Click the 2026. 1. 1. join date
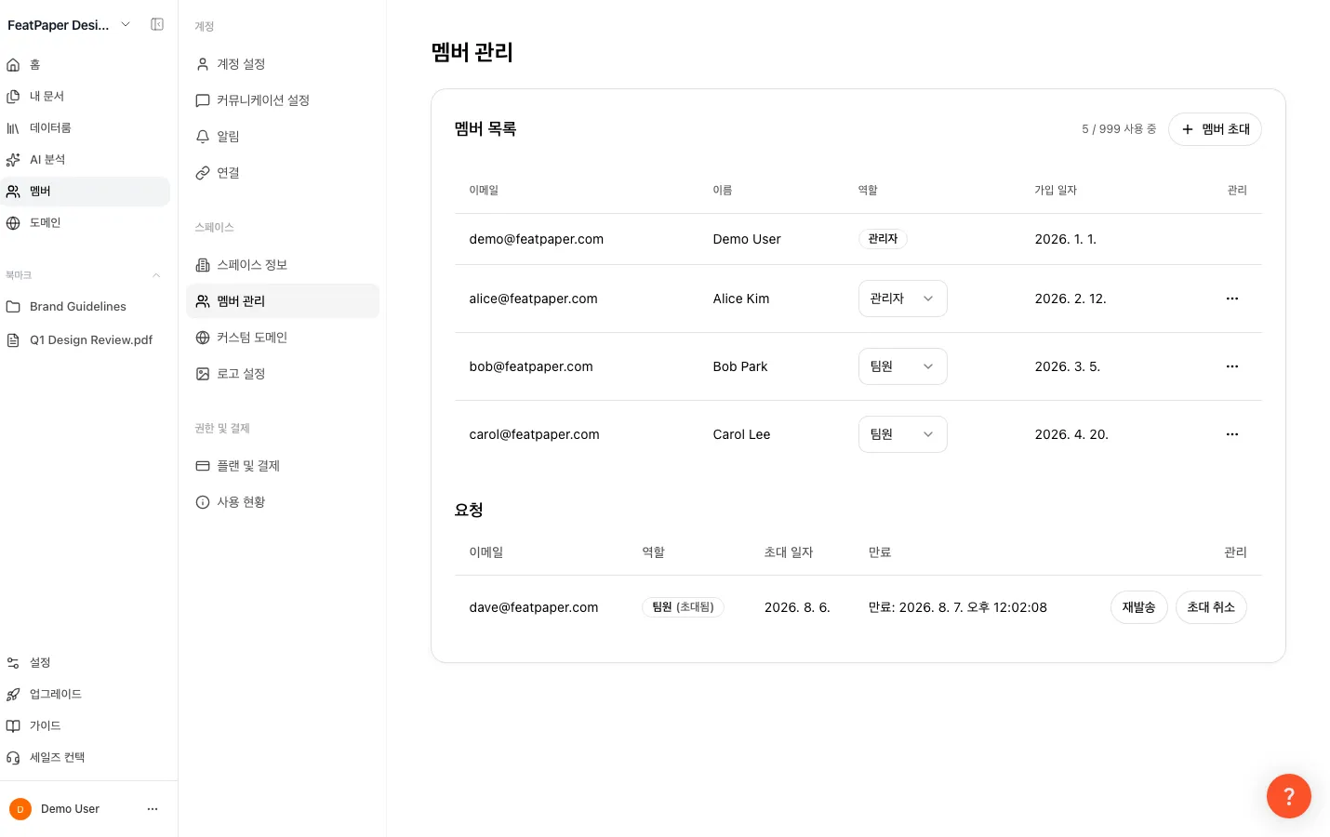The height and width of the screenshot is (837, 1330). [x=1066, y=239]
